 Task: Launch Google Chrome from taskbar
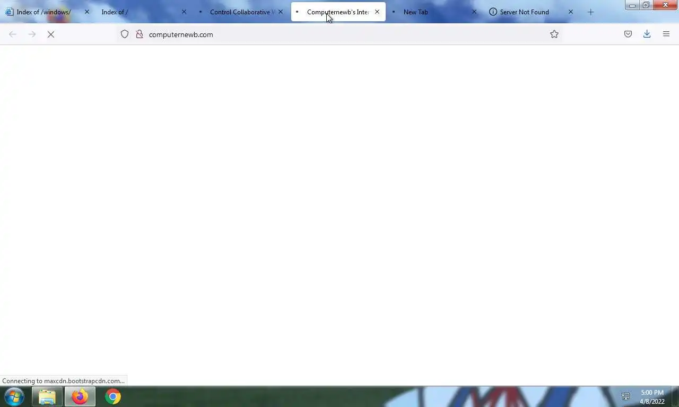click(112, 396)
